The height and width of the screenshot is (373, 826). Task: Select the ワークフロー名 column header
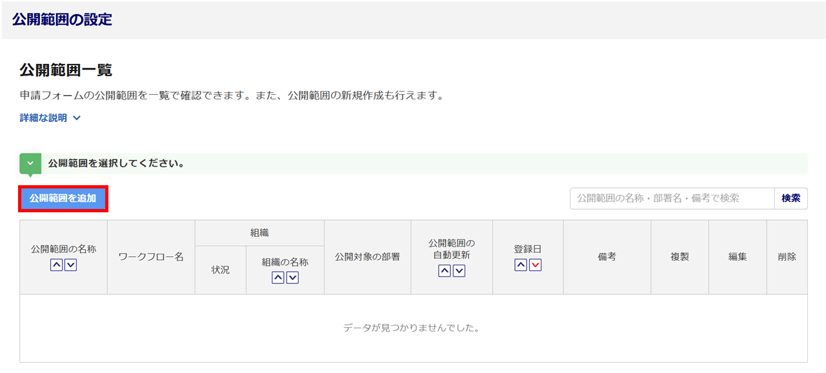pyautogui.click(x=151, y=257)
